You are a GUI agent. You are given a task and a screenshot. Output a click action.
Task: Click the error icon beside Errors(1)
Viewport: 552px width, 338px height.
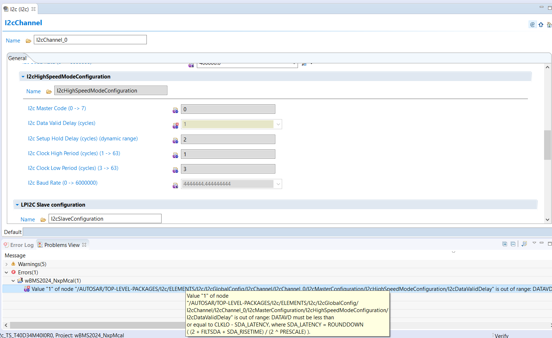coord(13,272)
